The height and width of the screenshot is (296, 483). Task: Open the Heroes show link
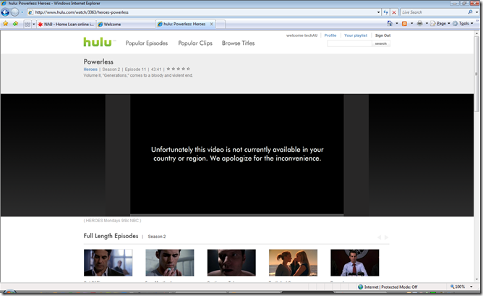pyautogui.click(x=90, y=69)
